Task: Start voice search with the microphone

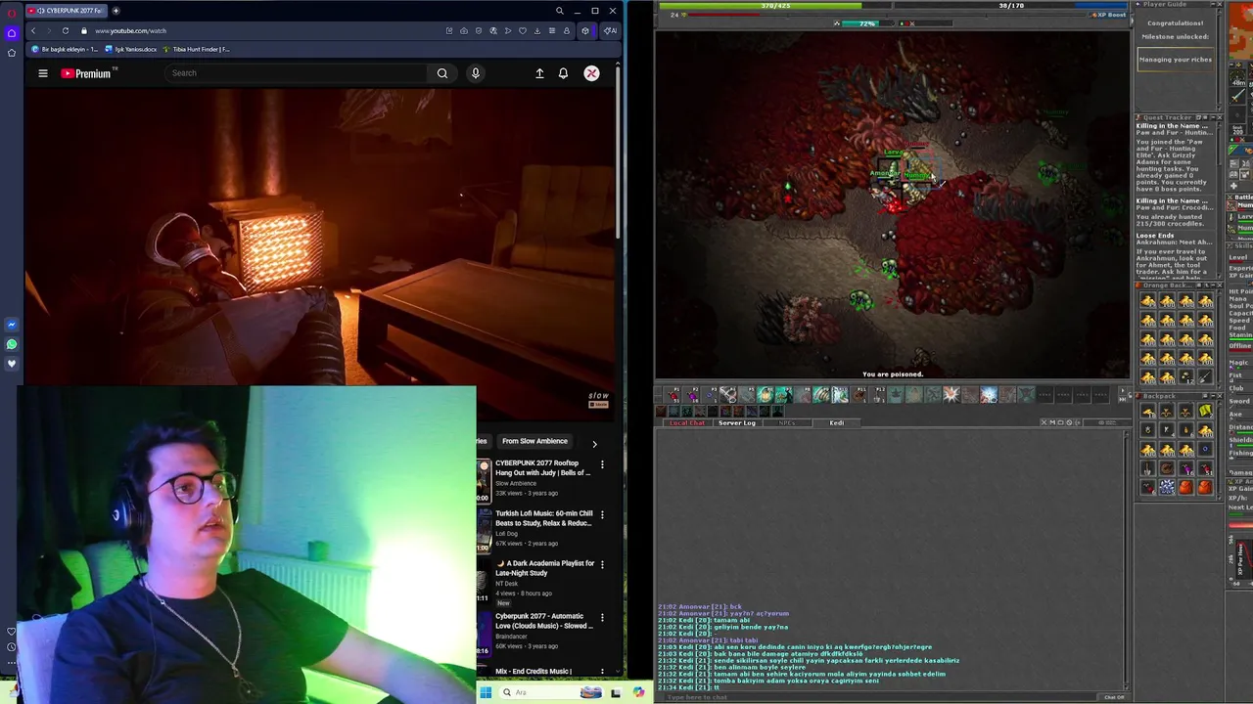Action: [x=475, y=73]
